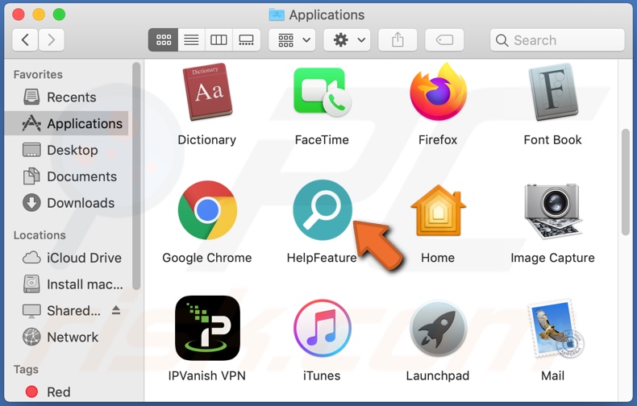The width and height of the screenshot is (637, 406).
Task: Open Recents in the sidebar
Action: point(67,97)
